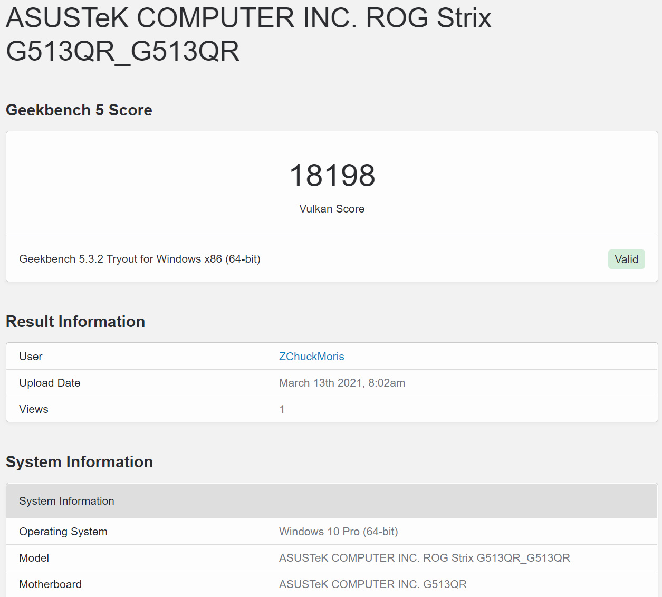Click the Model row label
The width and height of the screenshot is (662, 597).
tap(34, 558)
